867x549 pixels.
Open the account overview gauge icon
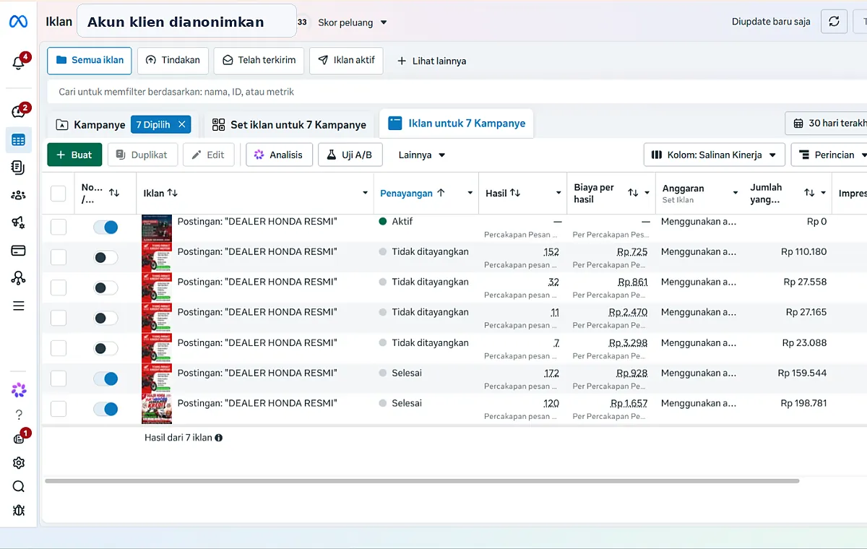19,111
